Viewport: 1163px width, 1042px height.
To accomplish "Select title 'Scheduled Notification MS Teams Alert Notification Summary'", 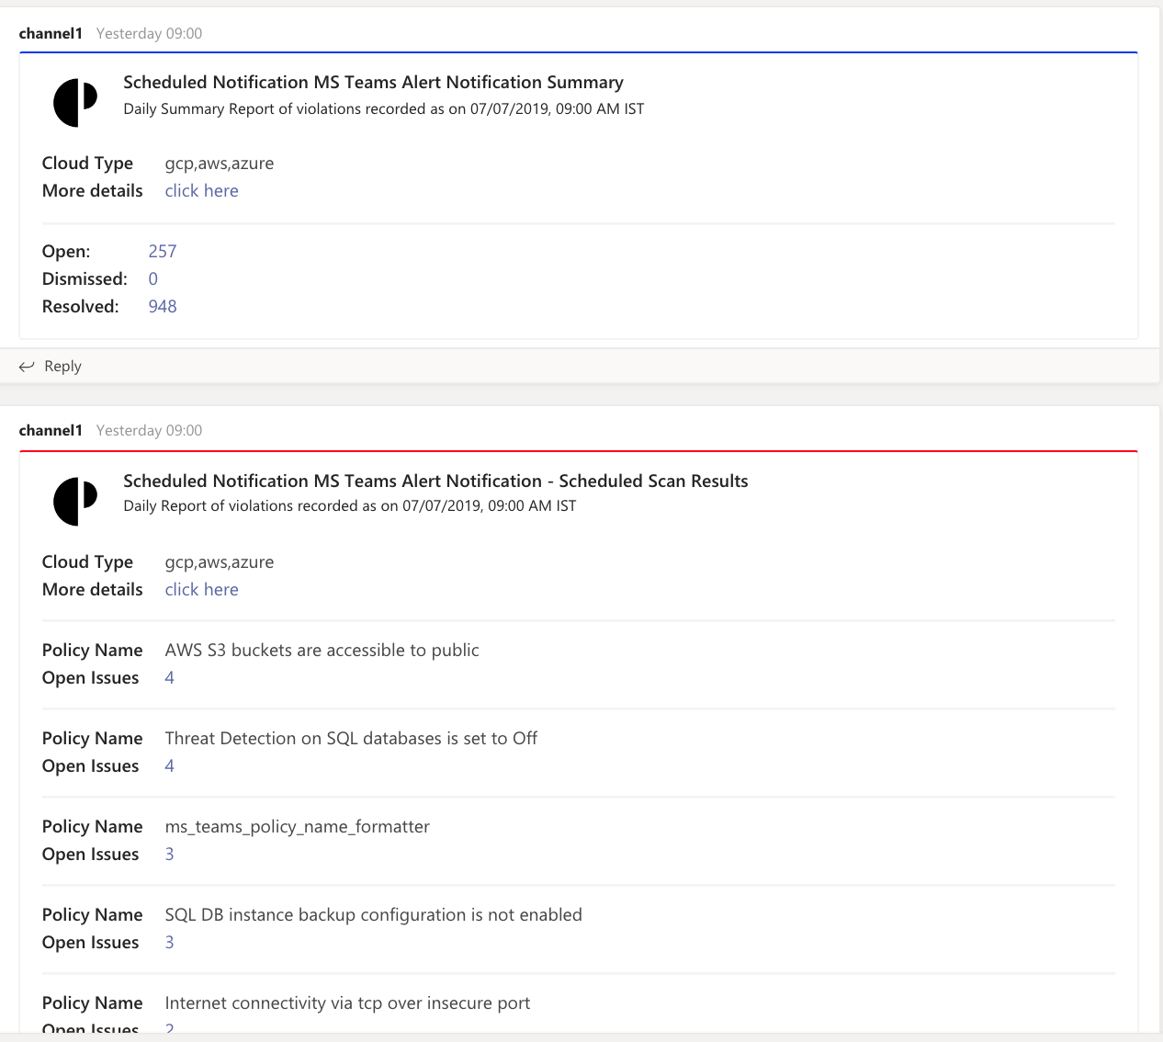I will [373, 82].
